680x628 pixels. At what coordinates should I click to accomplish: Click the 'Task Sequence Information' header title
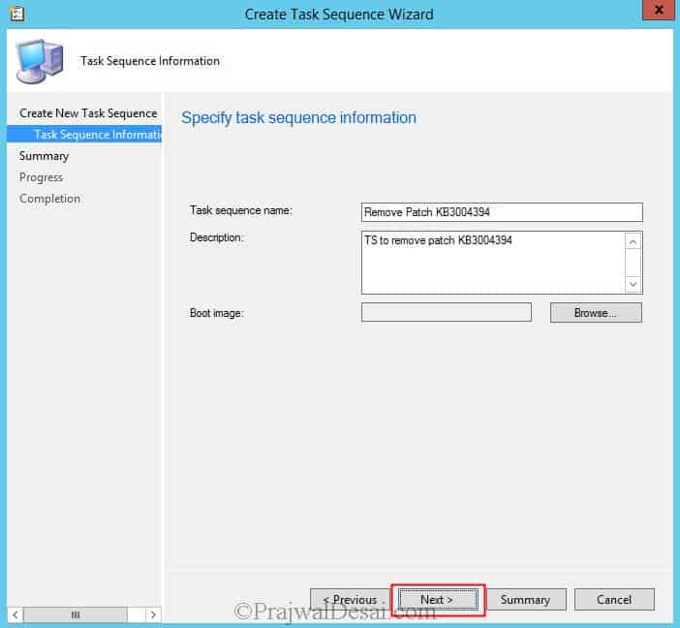tap(150, 61)
